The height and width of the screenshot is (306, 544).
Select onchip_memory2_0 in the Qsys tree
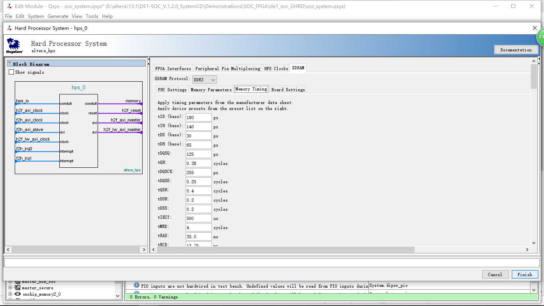coord(41,294)
